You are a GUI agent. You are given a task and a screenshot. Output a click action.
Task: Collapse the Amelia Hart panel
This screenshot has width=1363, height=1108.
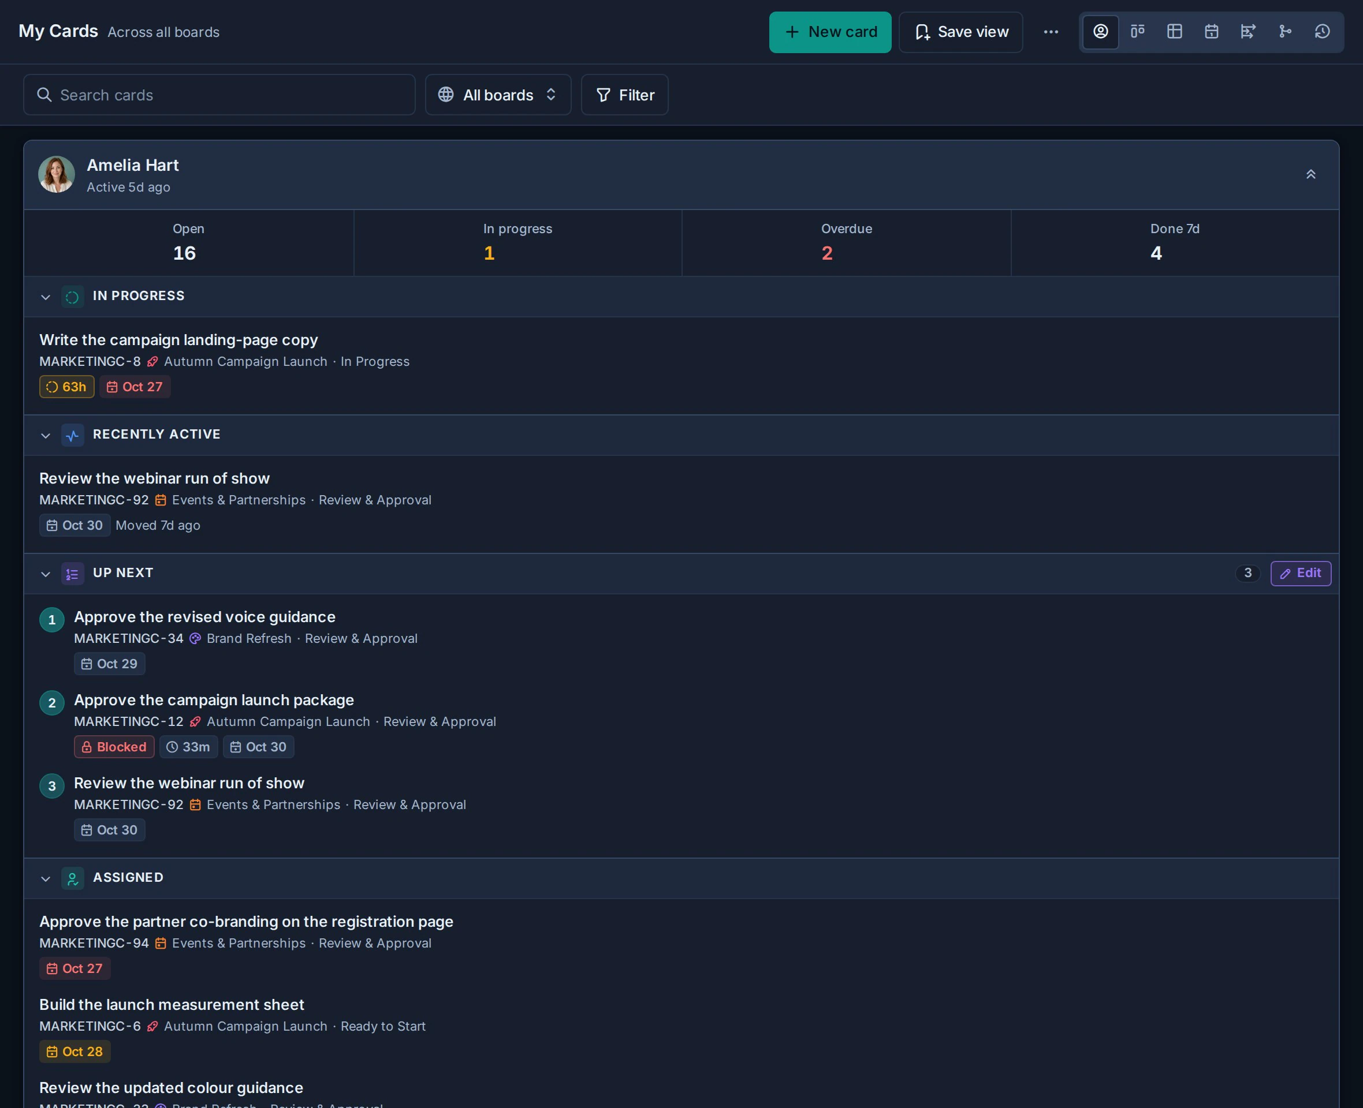click(1310, 174)
